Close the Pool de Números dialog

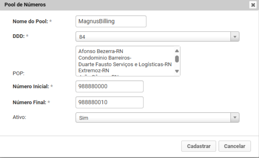253,5
